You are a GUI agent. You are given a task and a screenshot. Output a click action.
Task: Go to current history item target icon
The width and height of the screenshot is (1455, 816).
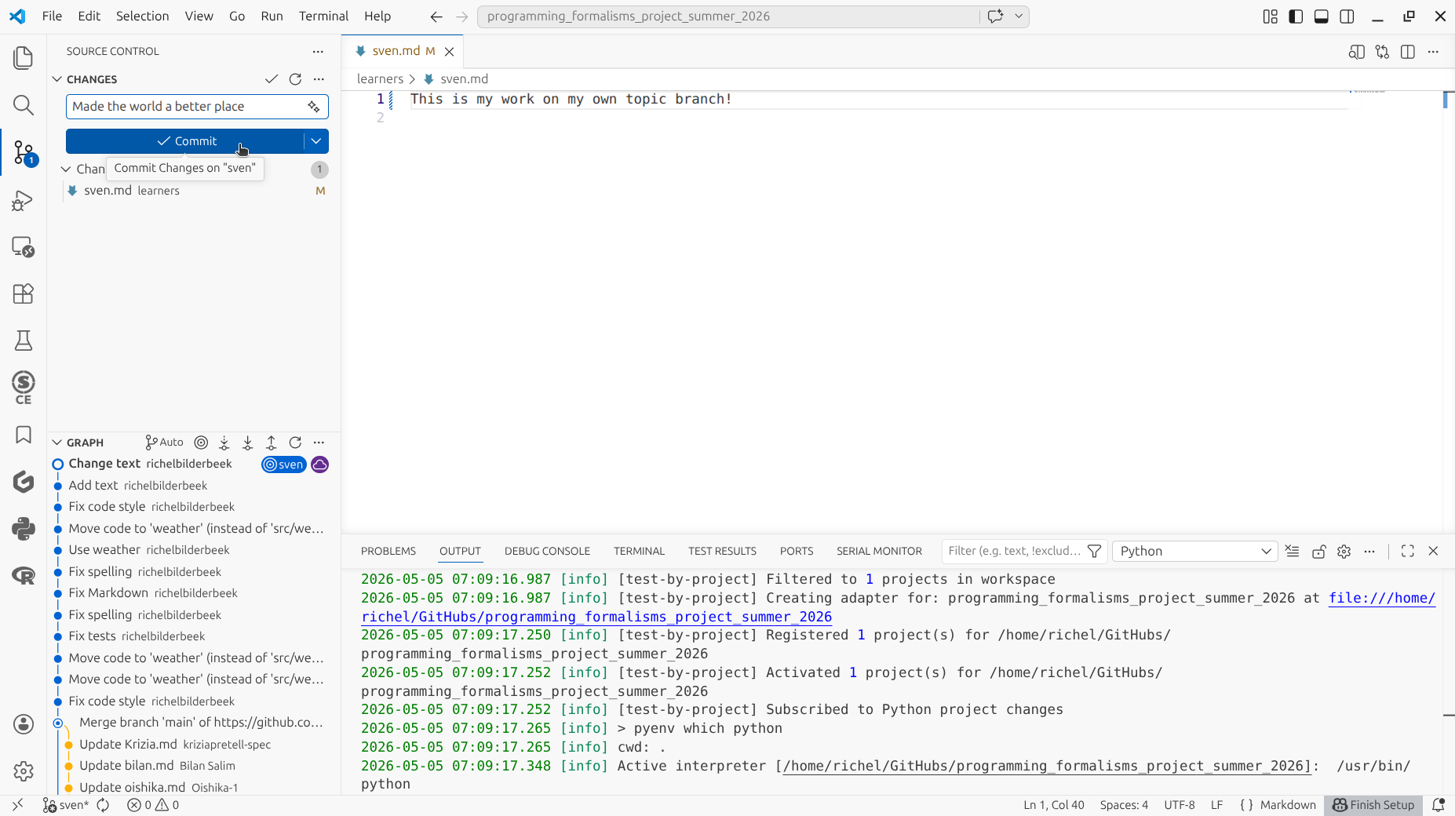(201, 443)
